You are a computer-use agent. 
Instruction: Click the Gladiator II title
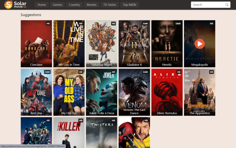(x=134, y=65)
